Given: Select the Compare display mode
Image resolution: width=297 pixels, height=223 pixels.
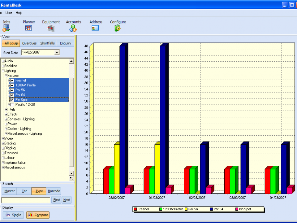Looking at the screenshot, I should (x=37, y=215).
